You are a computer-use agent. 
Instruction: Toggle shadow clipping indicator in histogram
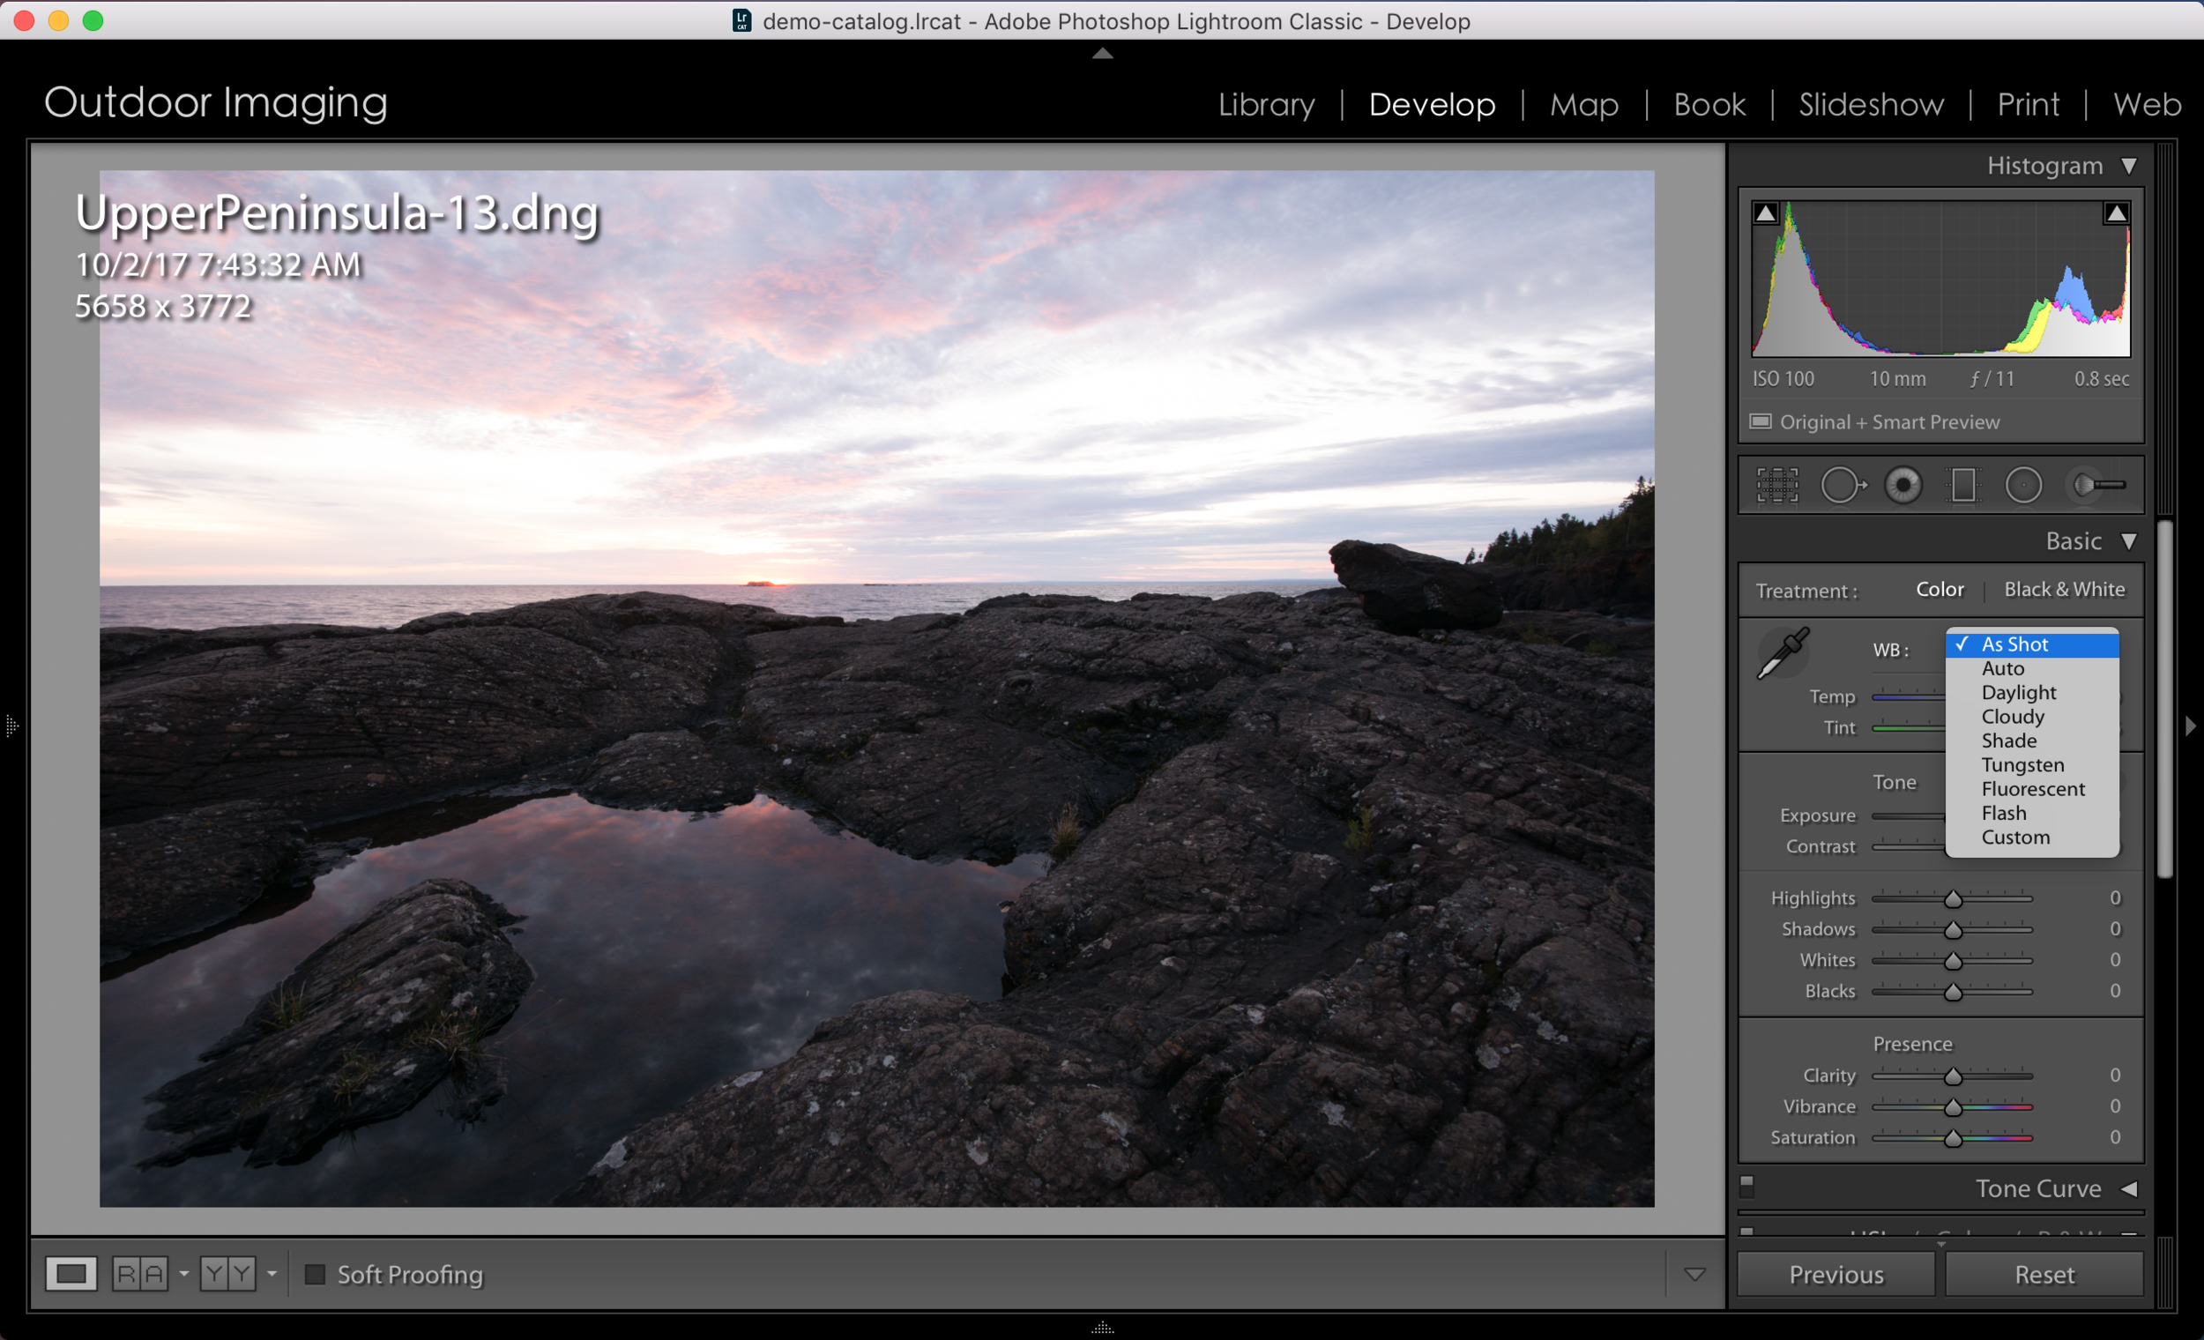1766,212
